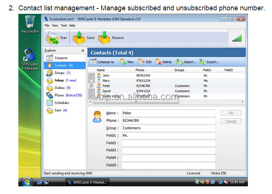The width and height of the screenshot is (272, 194).
Task: Select the Mary contact row
Action: 166,81
